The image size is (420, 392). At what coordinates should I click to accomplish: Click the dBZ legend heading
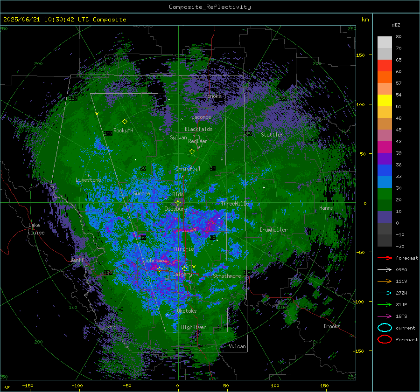(x=396, y=25)
